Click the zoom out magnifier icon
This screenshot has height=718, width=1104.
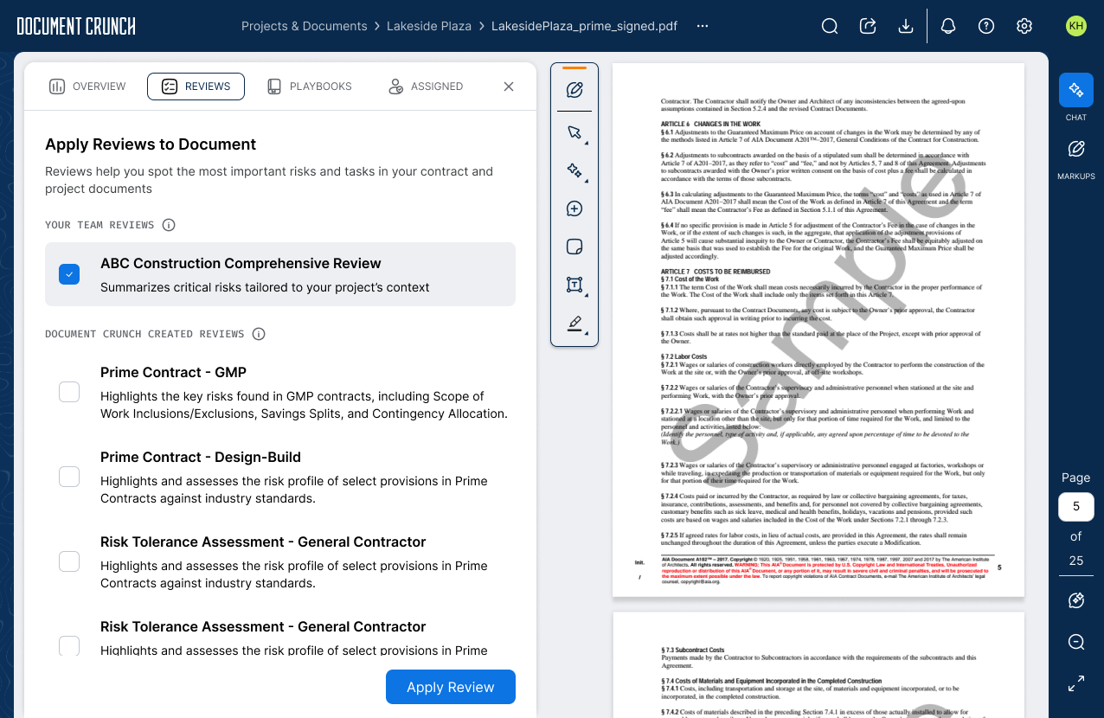coord(1076,642)
